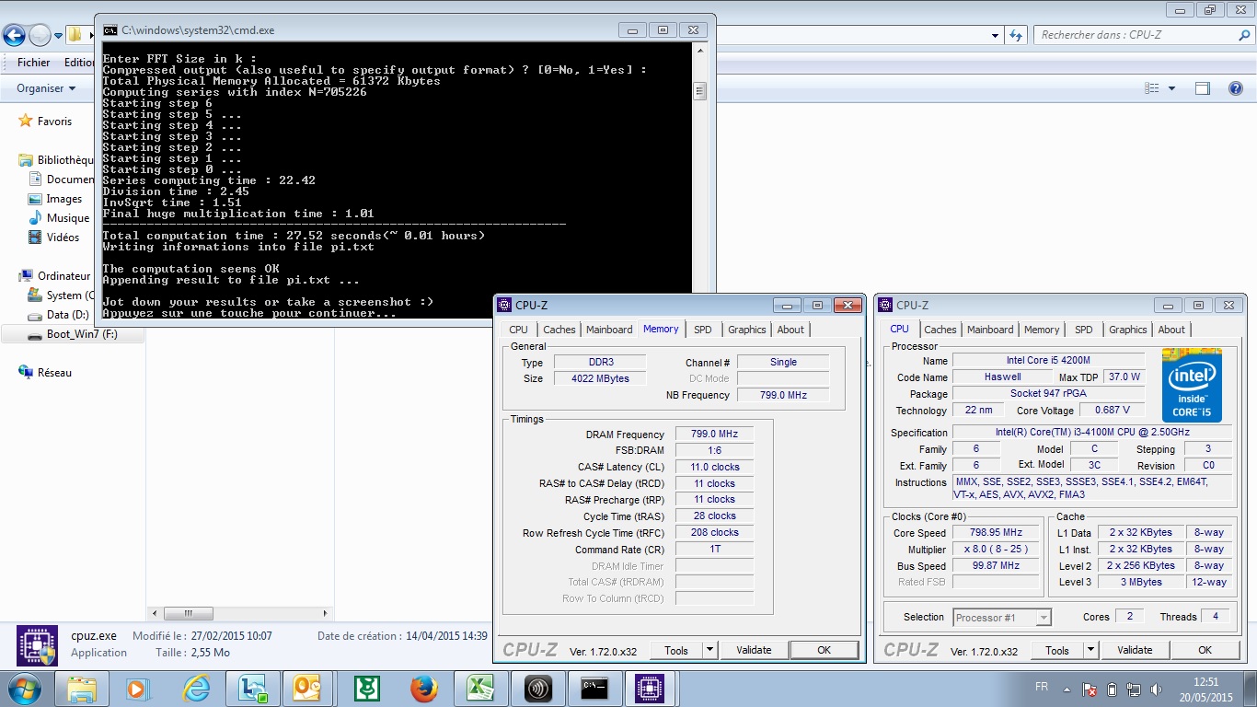The width and height of the screenshot is (1257, 707).
Task: Open the Selection Processor #1 combo box
Action: [1002, 618]
